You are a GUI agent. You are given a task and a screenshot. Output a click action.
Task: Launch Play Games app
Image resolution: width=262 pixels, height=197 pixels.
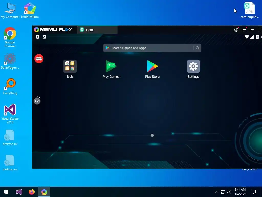[x=111, y=66]
